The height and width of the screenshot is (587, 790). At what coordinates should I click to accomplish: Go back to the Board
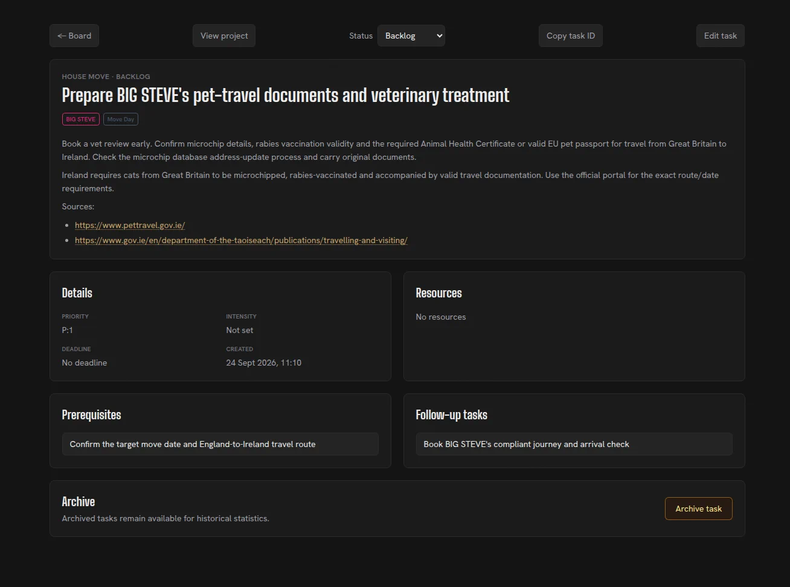click(74, 36)
